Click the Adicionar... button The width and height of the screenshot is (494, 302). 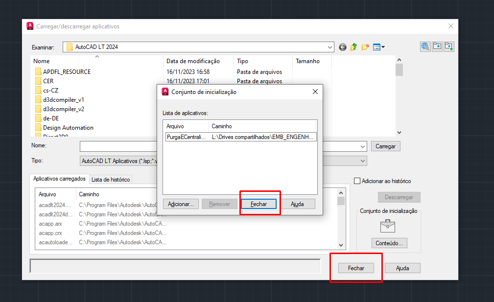tap(181, 204)
